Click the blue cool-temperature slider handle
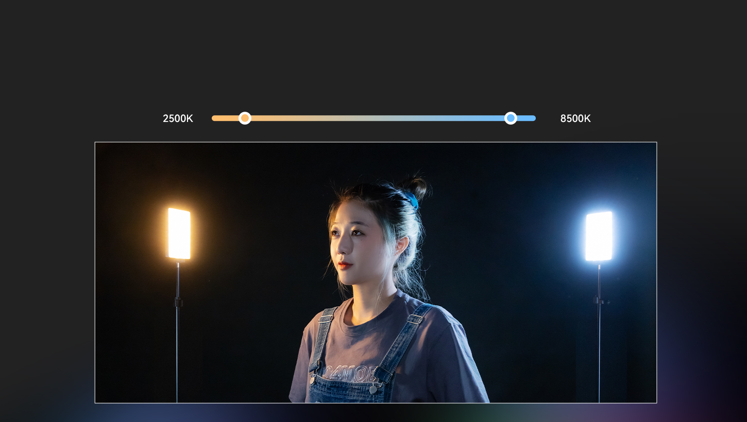The height and width of the screenshot is (422, 747). (511, 118)
